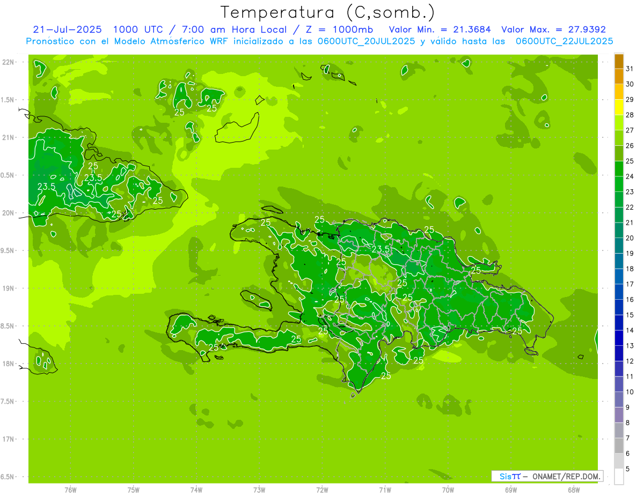
Task: Click the '19N' latitude axis label
Action: tap(8, 288)
